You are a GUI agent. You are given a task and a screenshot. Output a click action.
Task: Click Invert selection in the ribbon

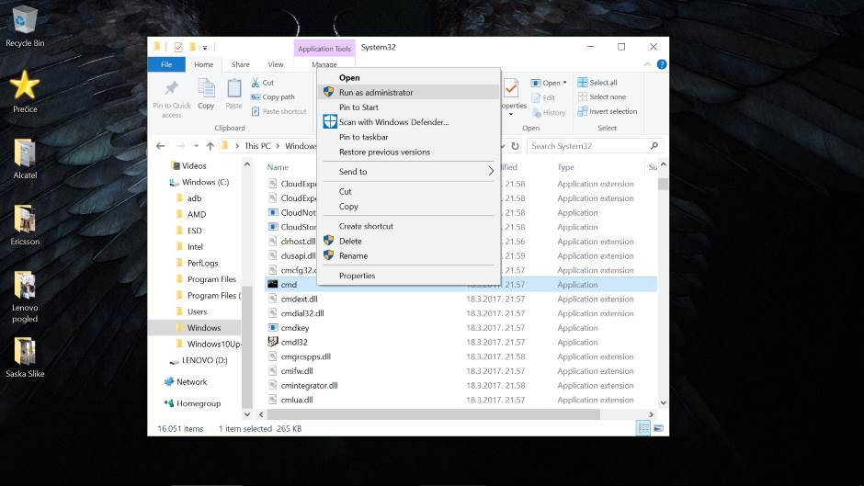[607, 111]
